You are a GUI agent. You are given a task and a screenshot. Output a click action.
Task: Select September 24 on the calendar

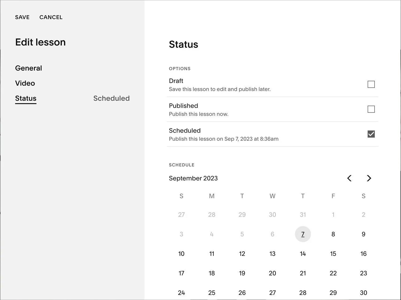181,293
